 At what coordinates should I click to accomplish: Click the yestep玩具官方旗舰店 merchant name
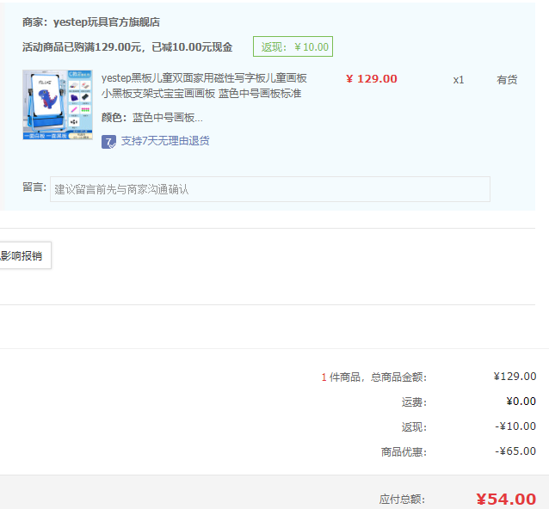click(x=106, y=22)
